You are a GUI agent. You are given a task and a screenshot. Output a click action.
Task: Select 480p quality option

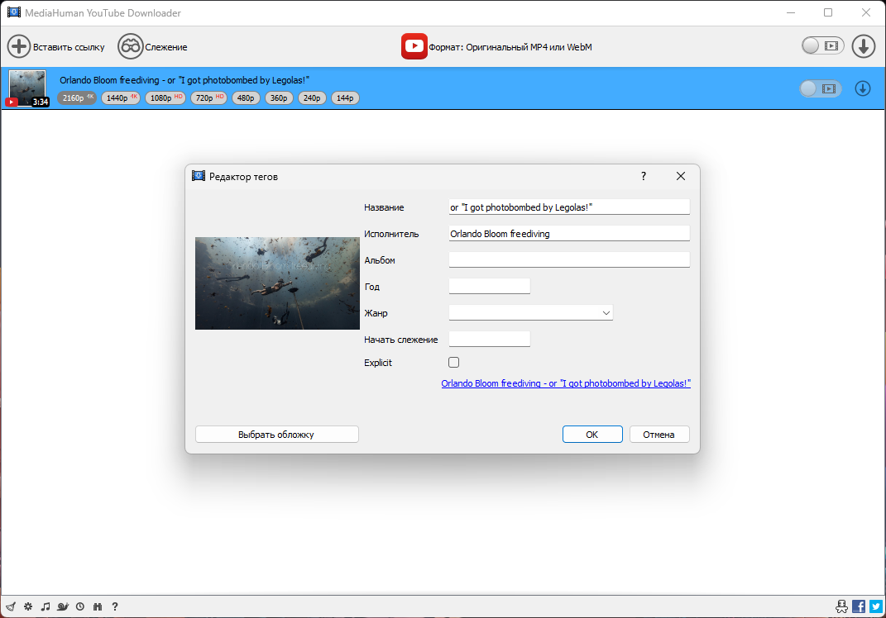[x=246, y=97]
